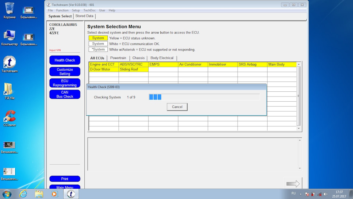The height and width of the screenshot is (199, 353).
Task: Launch CCleaner from the desktop
Action: [10, 118]
